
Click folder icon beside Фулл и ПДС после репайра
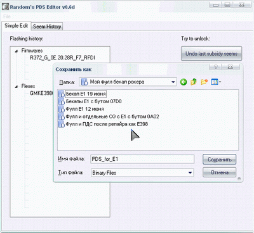(x=61, y=124)
